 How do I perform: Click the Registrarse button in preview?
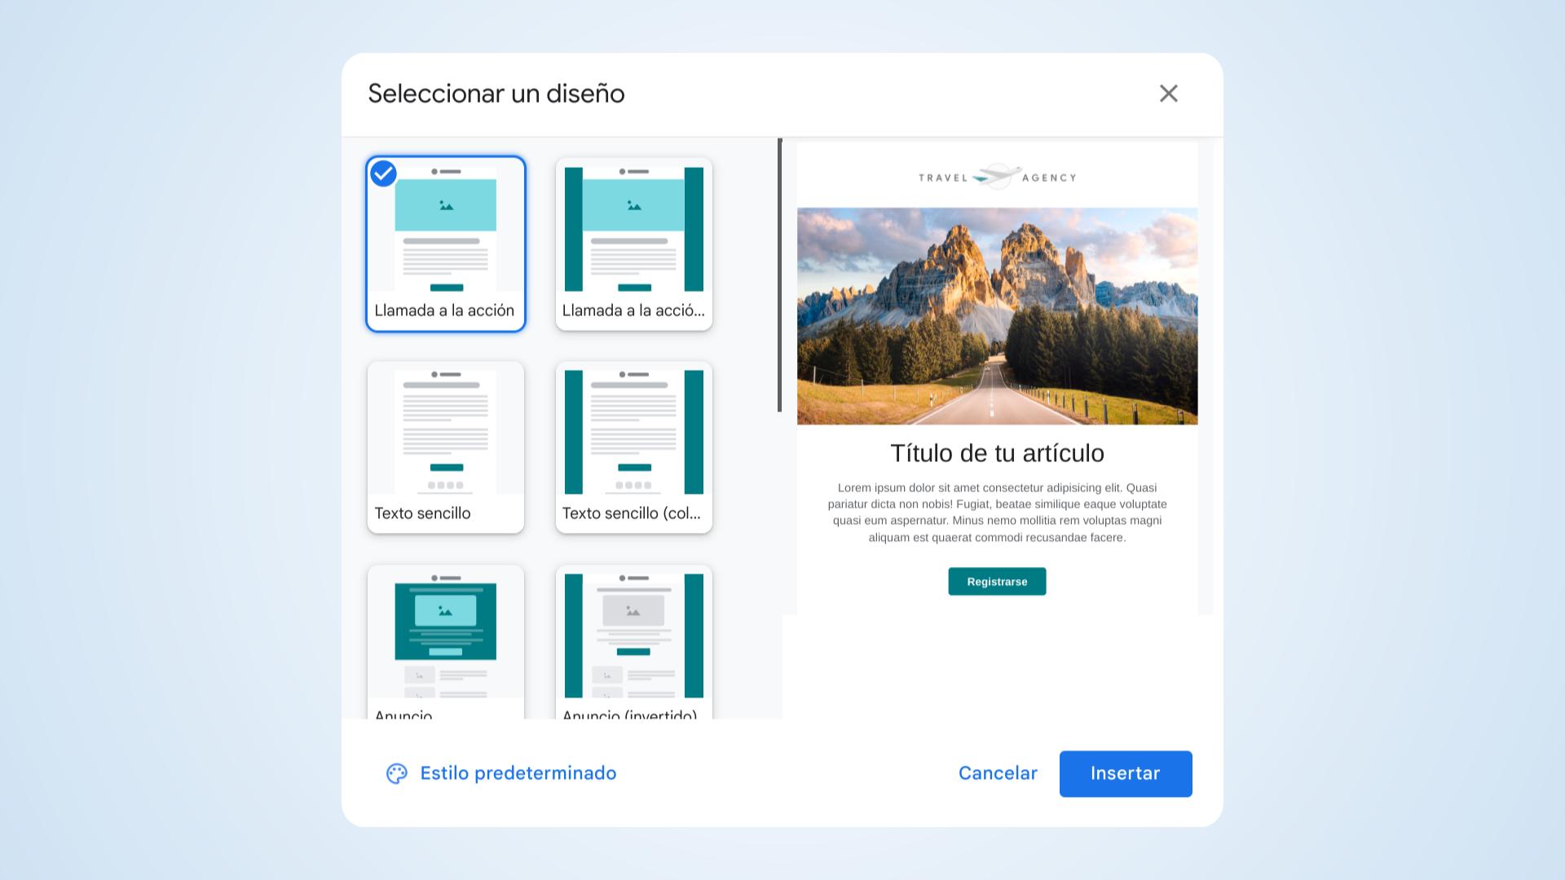[997, 582]
